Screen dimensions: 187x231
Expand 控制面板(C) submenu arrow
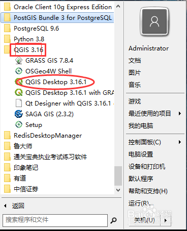point(180,142)
